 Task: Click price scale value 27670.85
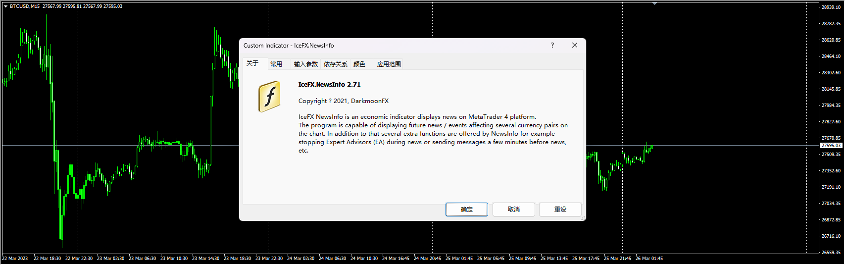pos(831,138)
